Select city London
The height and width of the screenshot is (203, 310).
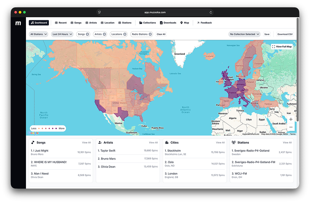pos(195,175)
